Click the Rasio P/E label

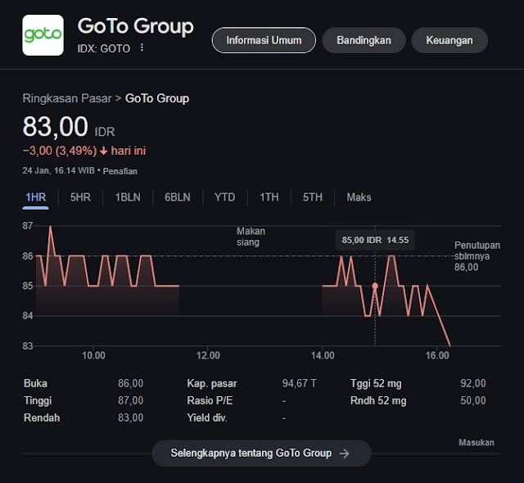(x=210, y=400)
